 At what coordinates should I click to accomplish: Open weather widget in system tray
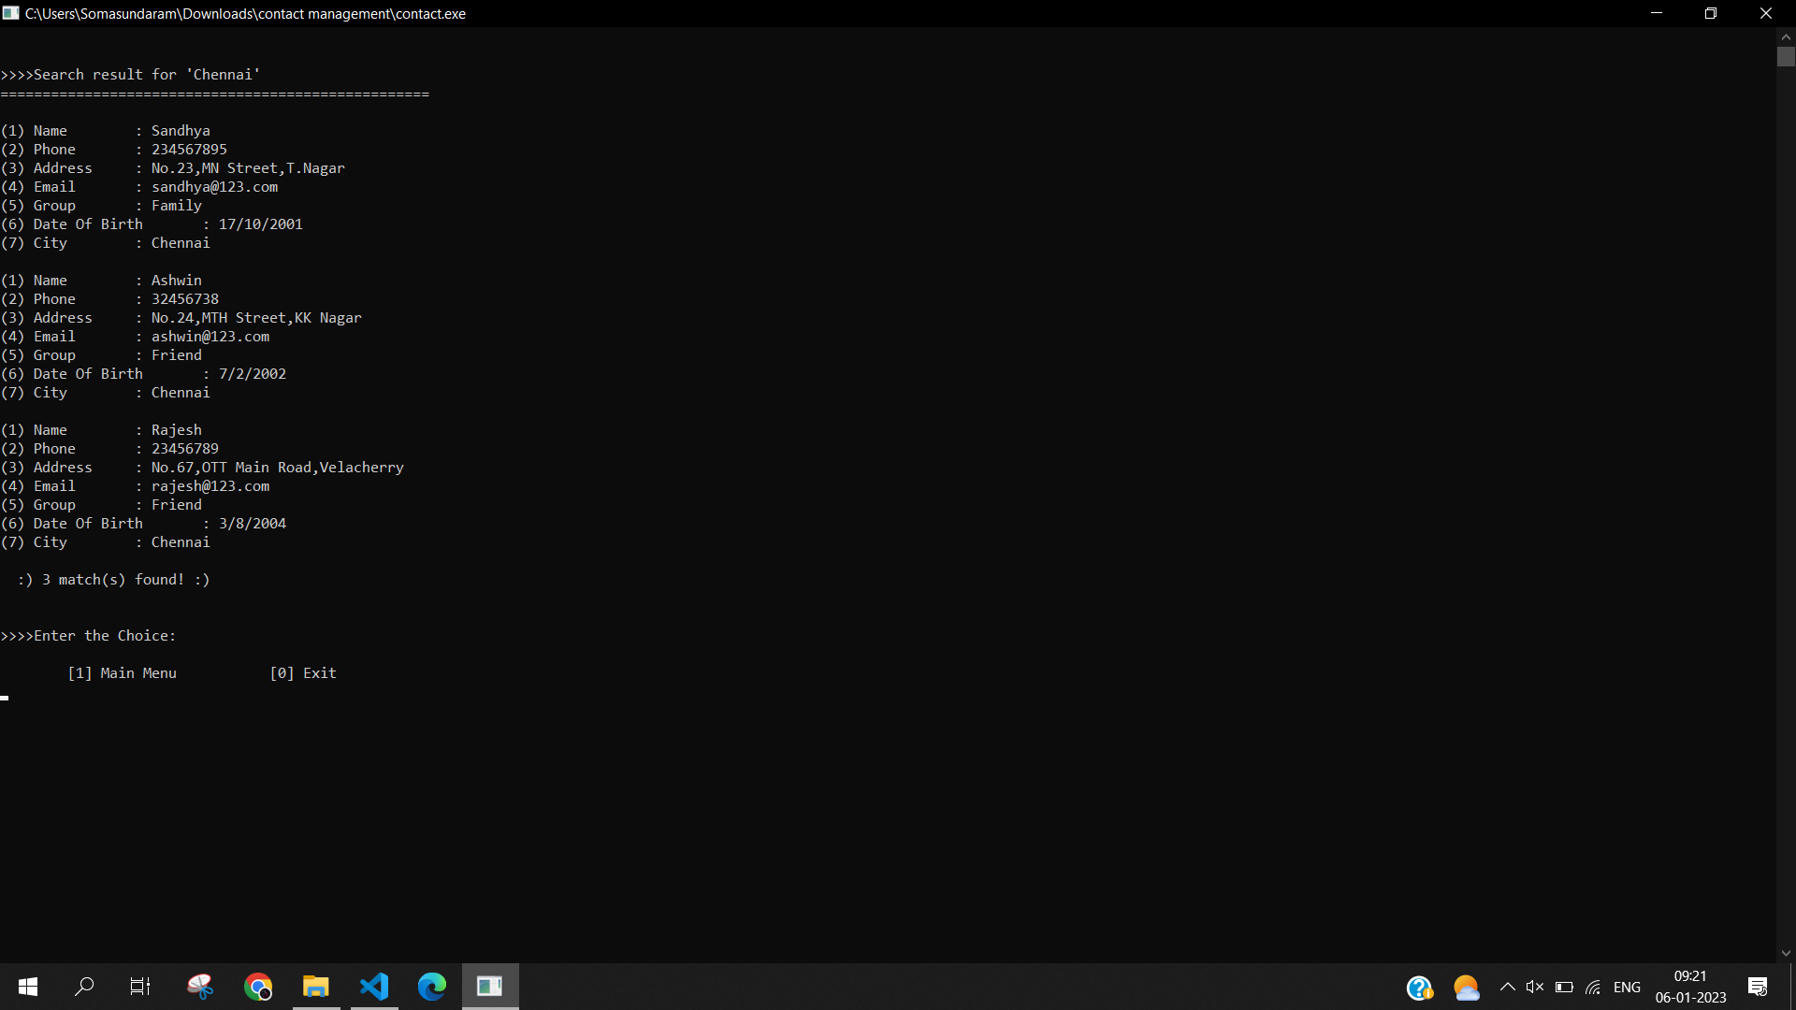click(x=1466, y=988)
